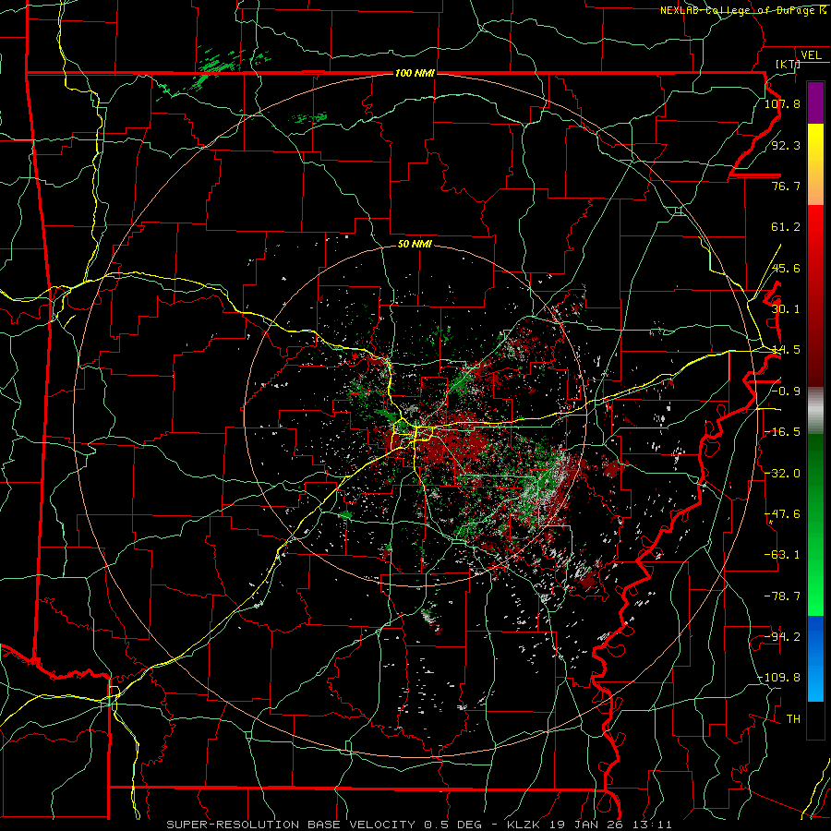Viewport: 831px width, 831px height.
Task: Pick the purple segment of the color bar
Action: (815, 103)
